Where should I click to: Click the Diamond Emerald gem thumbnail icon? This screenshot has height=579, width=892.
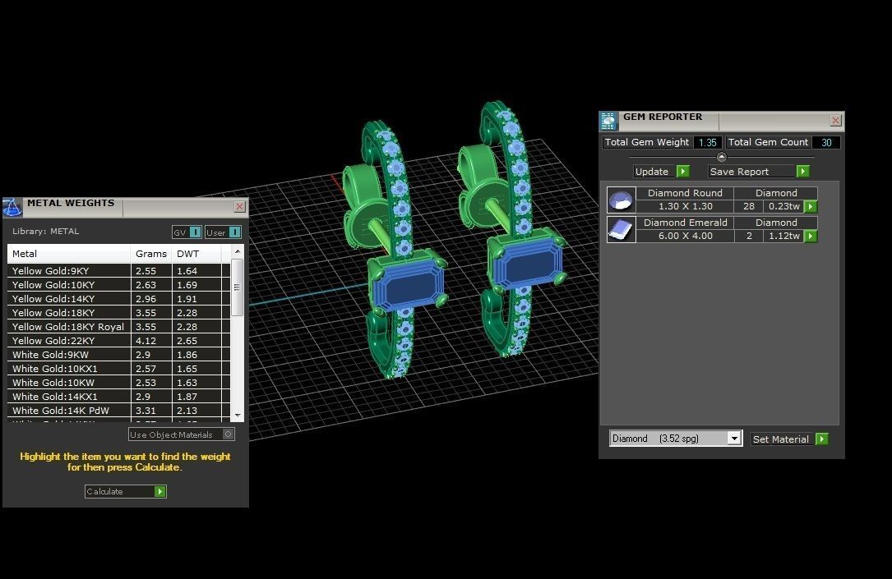tap(621, 230)
